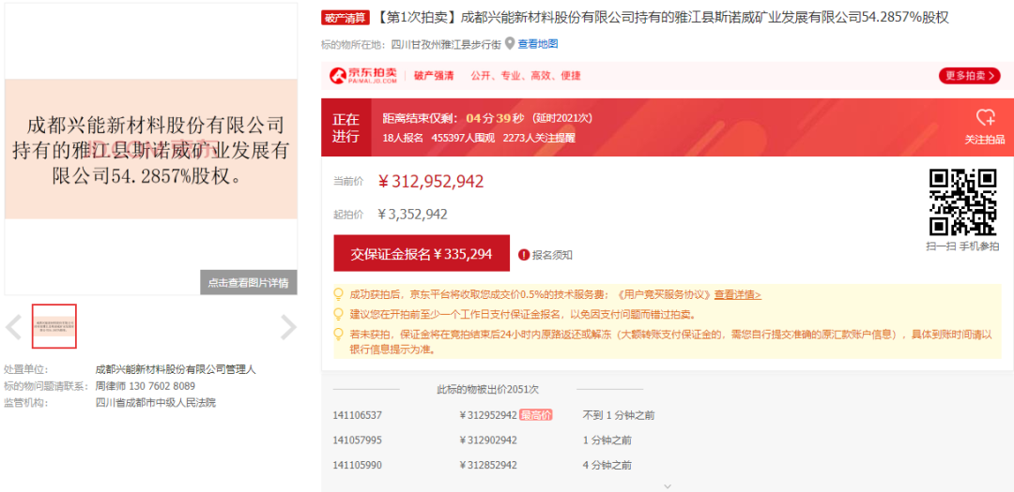Click the 破产清算 red tag

tap(346, 18)
